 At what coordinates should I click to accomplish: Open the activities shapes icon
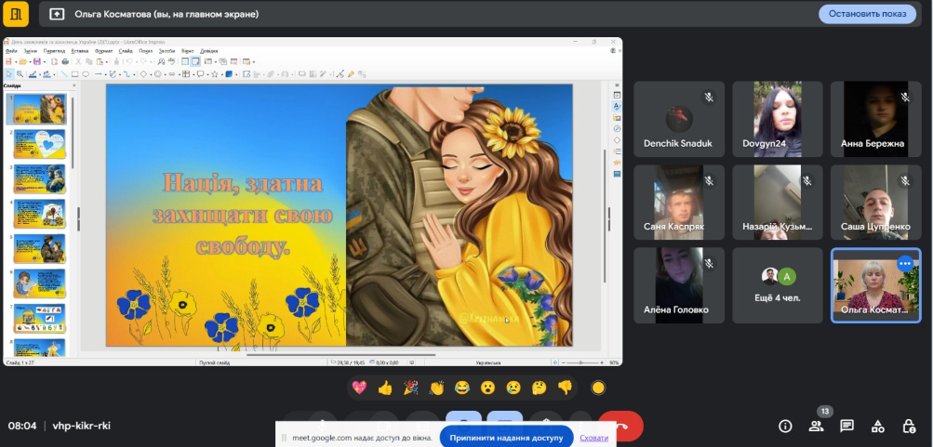[877, 426]
